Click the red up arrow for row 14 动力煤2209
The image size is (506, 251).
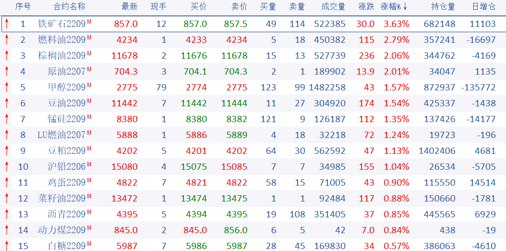(x=7, y=230)
